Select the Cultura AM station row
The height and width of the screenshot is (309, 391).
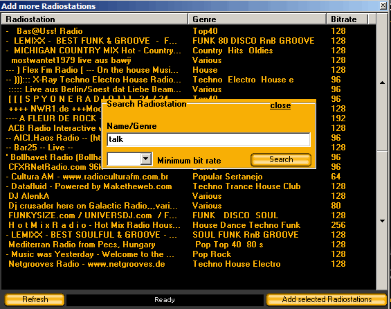(x=188, y=177)
